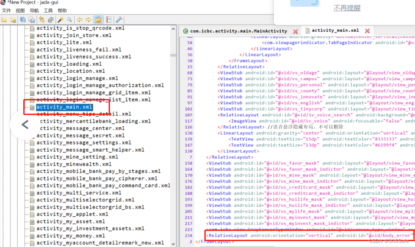
Task: Select activity_message_smart_helper.xml in the tree
Action: click(90, 150)
